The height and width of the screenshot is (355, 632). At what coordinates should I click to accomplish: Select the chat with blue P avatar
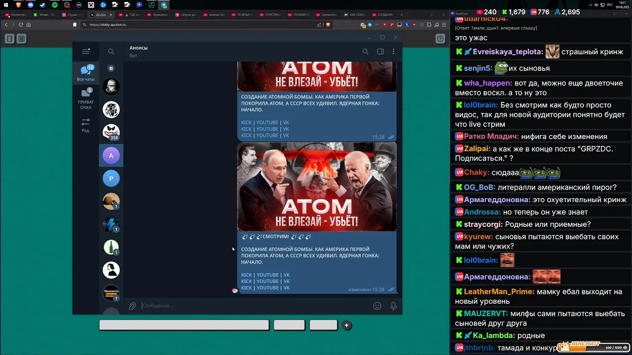click(x=111, y=178)
